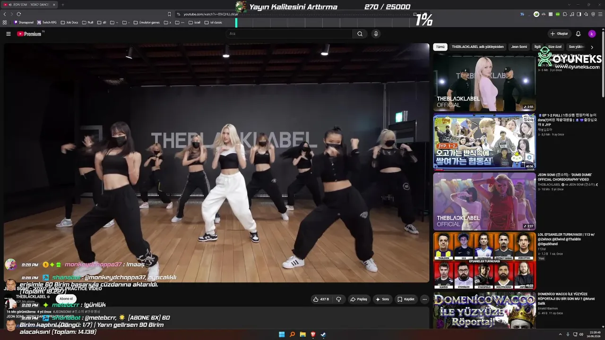
Task: Click the browser address bar URL
Action: point(210,14)
